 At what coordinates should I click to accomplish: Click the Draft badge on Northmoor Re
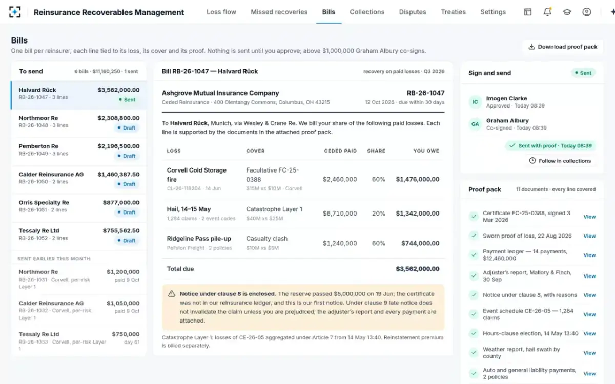point(127,128)
